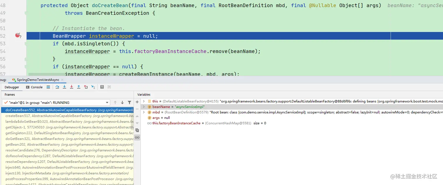Select the args = null variable row
The height and width of the screenshot is (185, 443).
[x=292, y=118]
